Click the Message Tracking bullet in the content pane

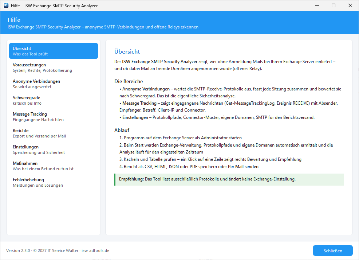coord(229,106)
